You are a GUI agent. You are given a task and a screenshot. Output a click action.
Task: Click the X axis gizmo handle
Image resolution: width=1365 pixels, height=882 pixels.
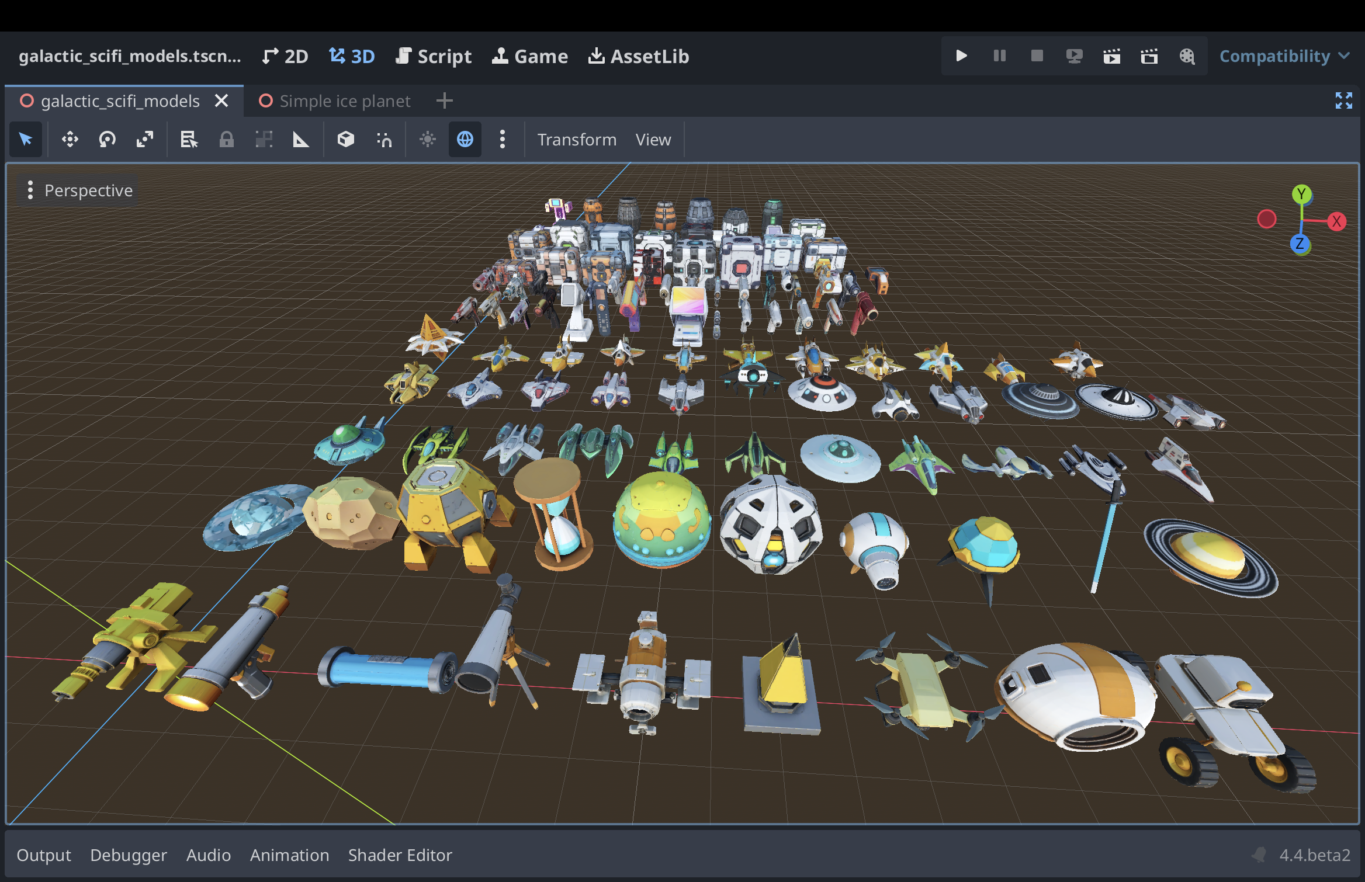(x=1337, y=221)
